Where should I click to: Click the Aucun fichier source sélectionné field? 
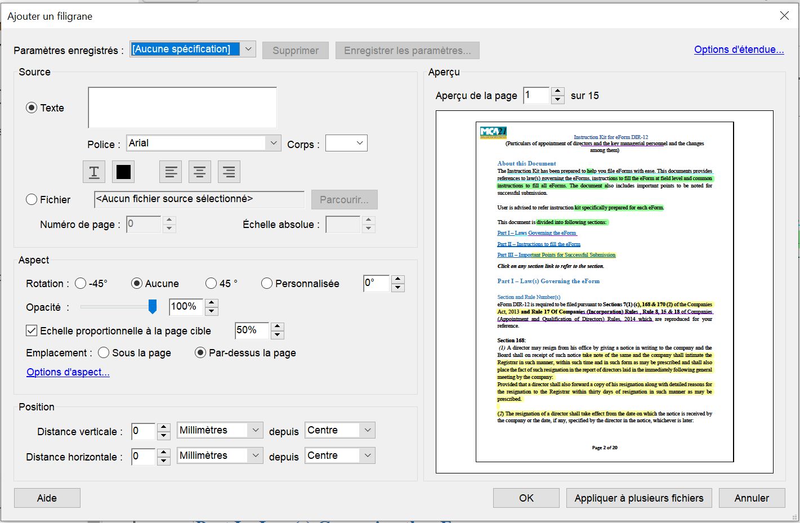click(x=199, y=199)
